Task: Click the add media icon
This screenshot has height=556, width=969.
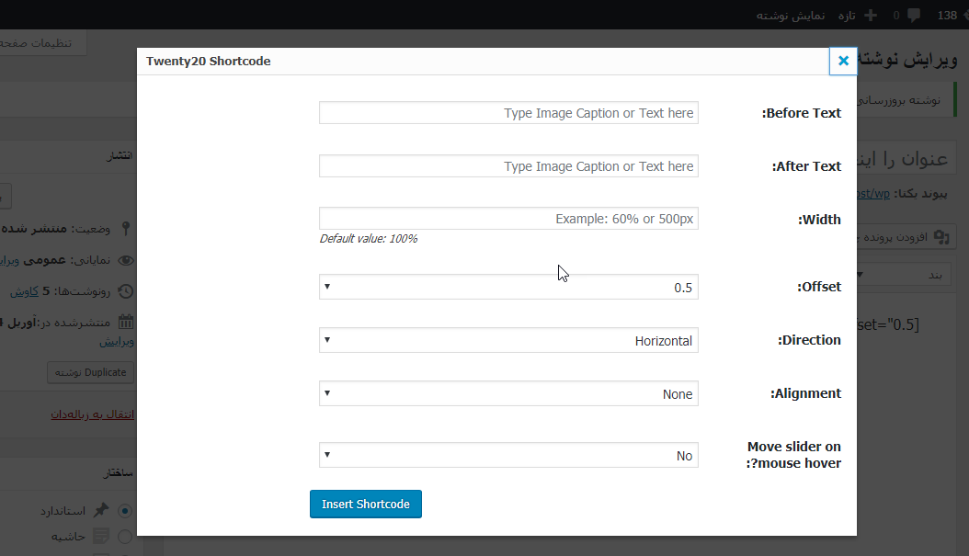Action: tap(941, 236)
